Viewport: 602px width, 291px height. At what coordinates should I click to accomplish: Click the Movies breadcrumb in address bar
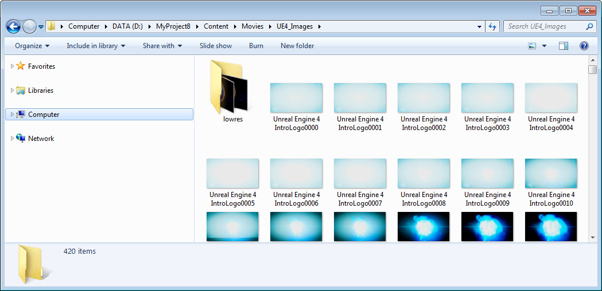point(253,26)
